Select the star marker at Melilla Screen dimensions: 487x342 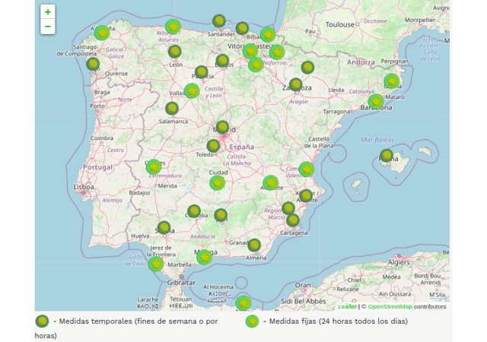243,302
